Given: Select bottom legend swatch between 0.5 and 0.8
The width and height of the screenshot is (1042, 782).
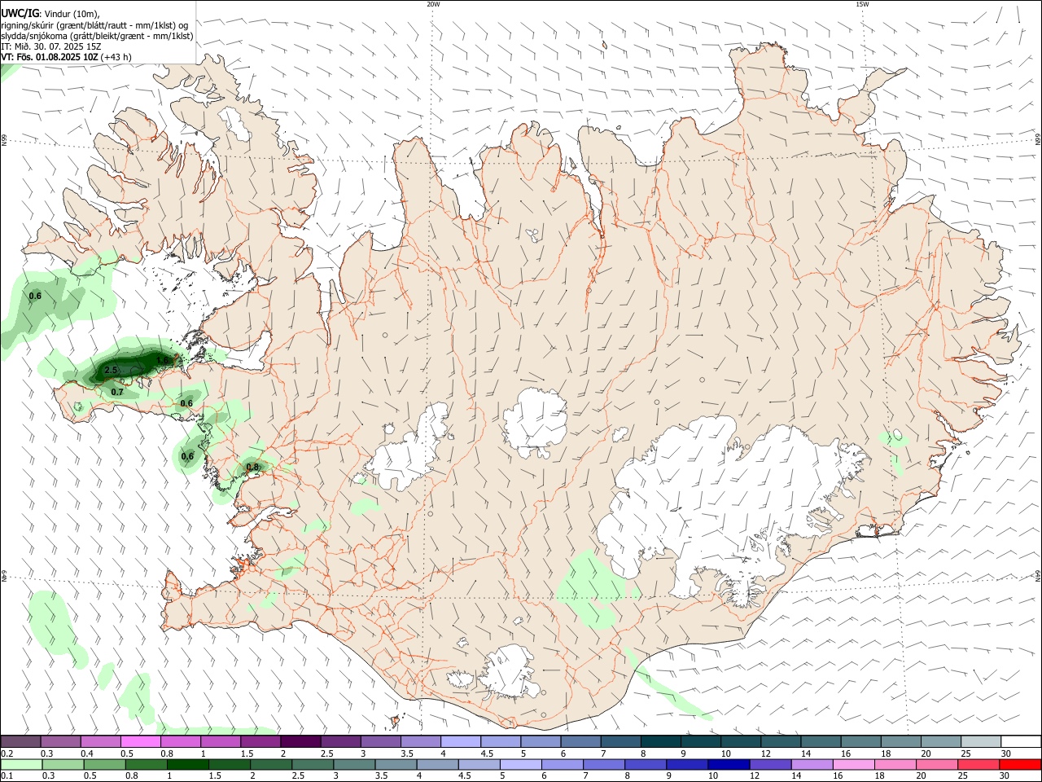Looking at the screenshot, I should click(106, 764).
